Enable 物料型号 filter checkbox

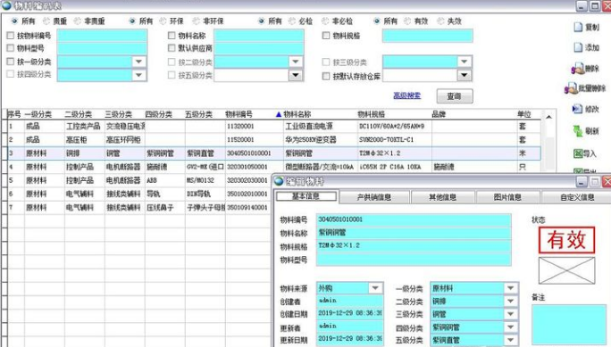(11, 48)
